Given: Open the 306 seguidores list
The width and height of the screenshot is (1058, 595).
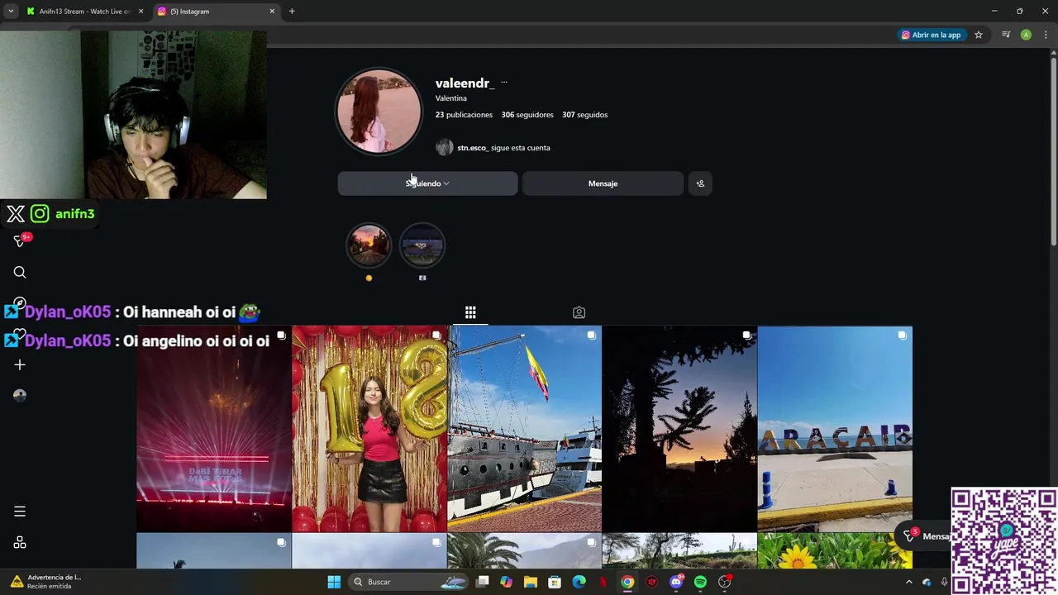Looking at the screenshot, I should pos(527,115).
